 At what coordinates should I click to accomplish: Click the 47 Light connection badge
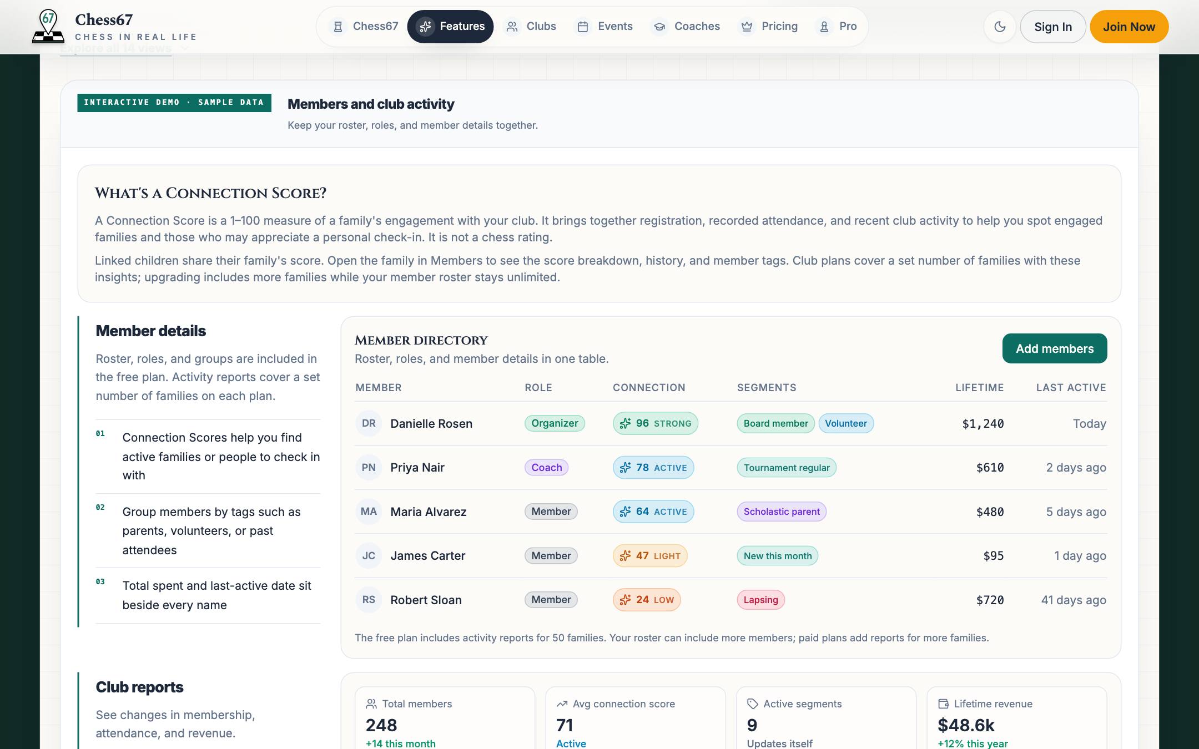pyautogui.click(x=650, y=555)
